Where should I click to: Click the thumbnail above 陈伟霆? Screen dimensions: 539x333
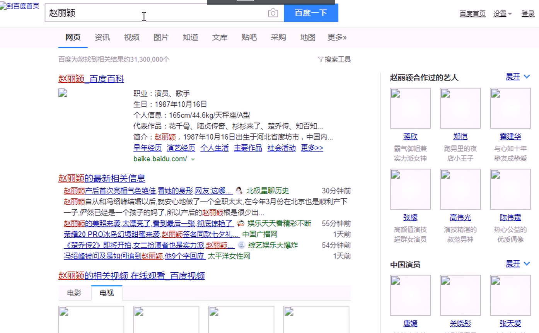click(x=510, y=189)
